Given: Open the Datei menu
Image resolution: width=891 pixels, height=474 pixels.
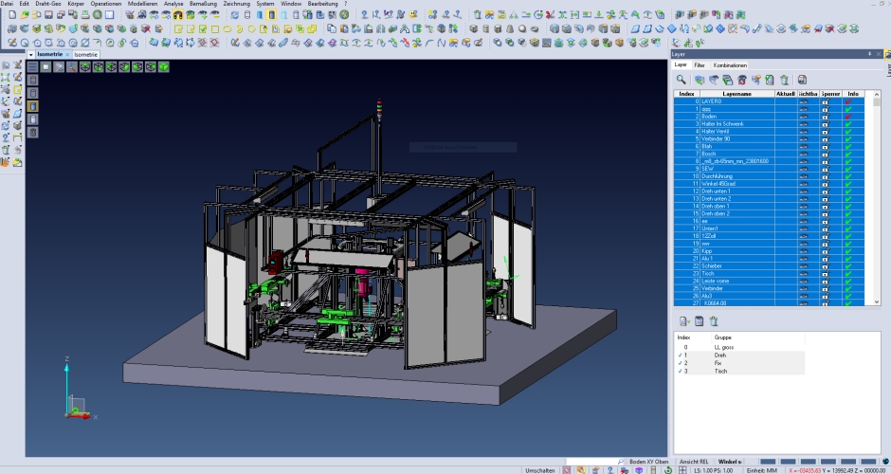Looking at the screenshot, I should (x=7, y=4).
